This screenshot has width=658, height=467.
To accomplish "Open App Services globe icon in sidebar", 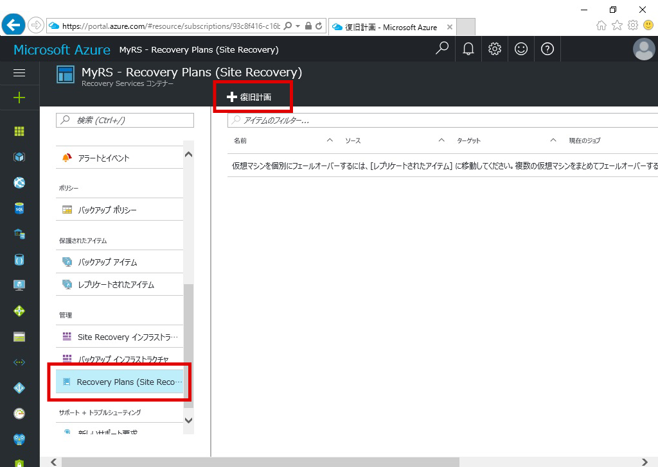I will coord(19,183).
